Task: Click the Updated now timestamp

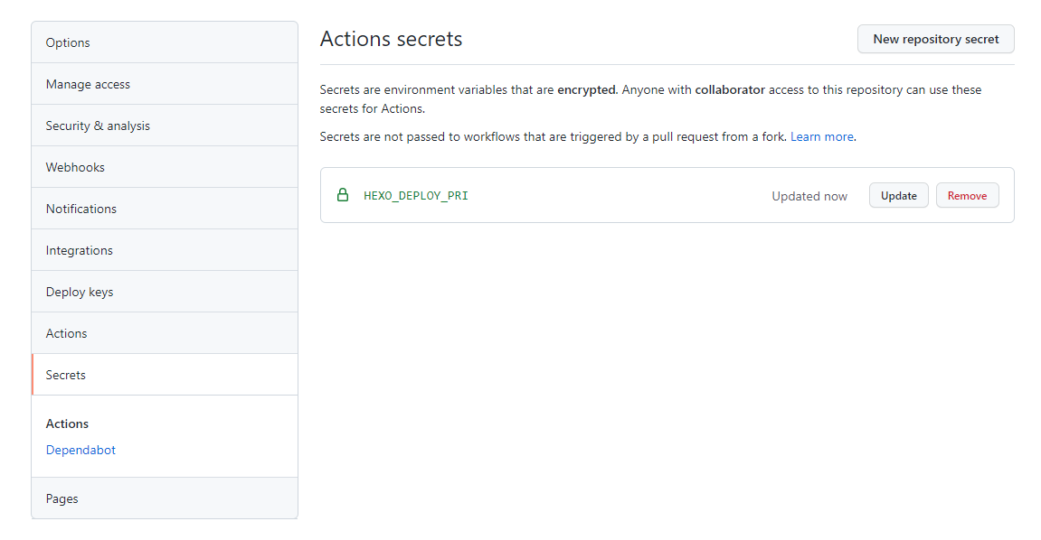Action: (x=809, y=196)
